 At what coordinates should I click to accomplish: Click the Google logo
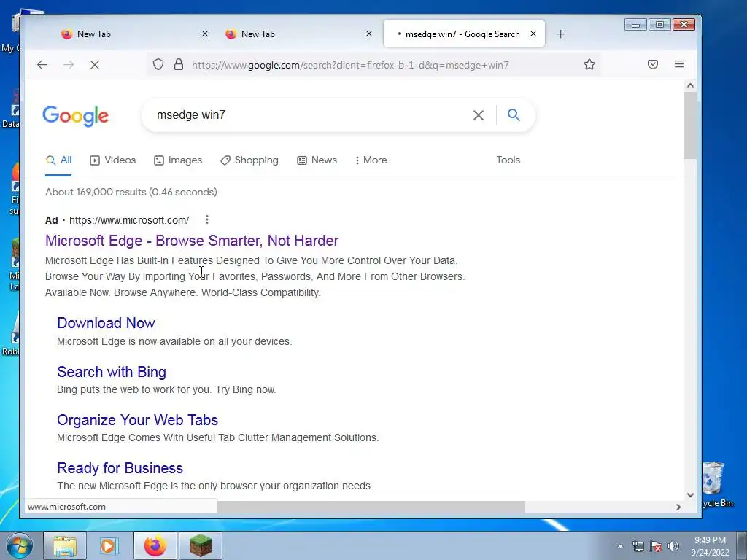point(75,116)
